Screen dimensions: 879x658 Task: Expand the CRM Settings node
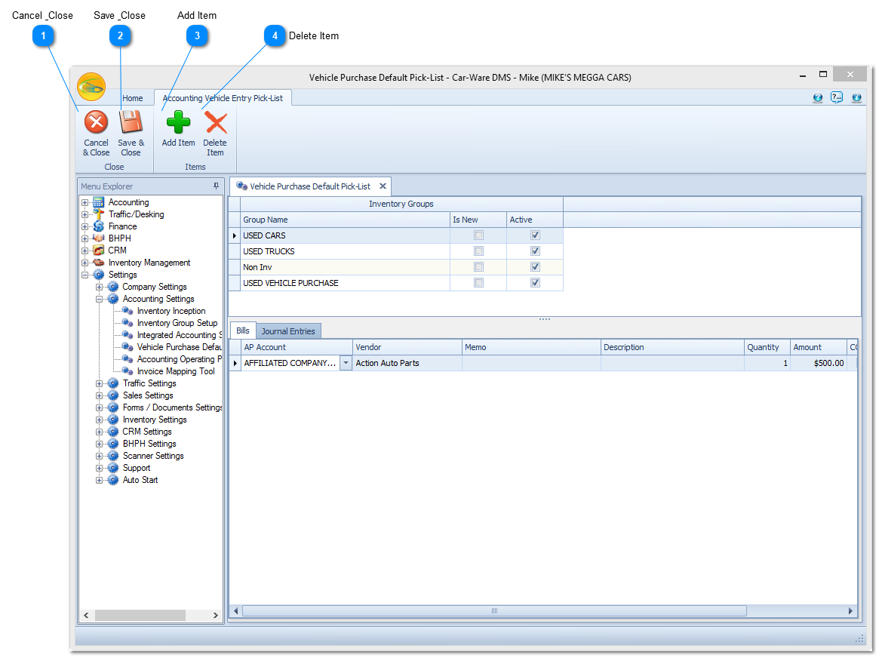click(100, 432)
